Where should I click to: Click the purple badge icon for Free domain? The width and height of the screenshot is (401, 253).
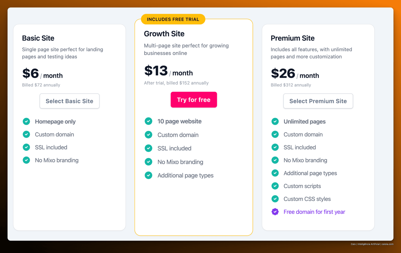(275, 212)
